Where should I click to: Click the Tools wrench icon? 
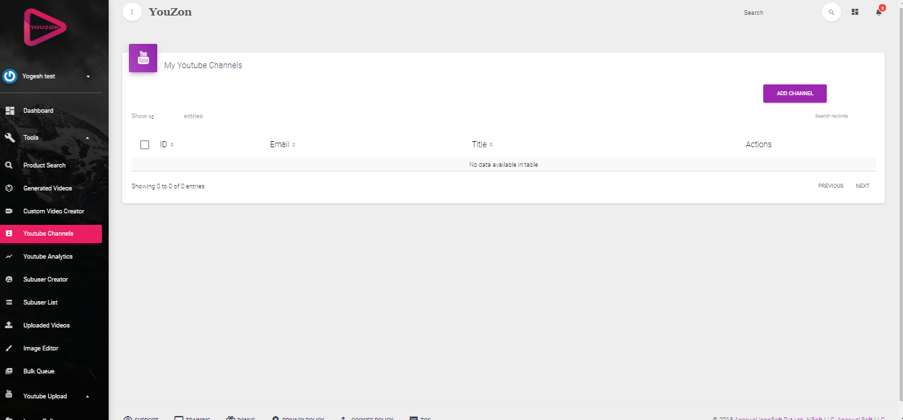[x=9, y=138]
